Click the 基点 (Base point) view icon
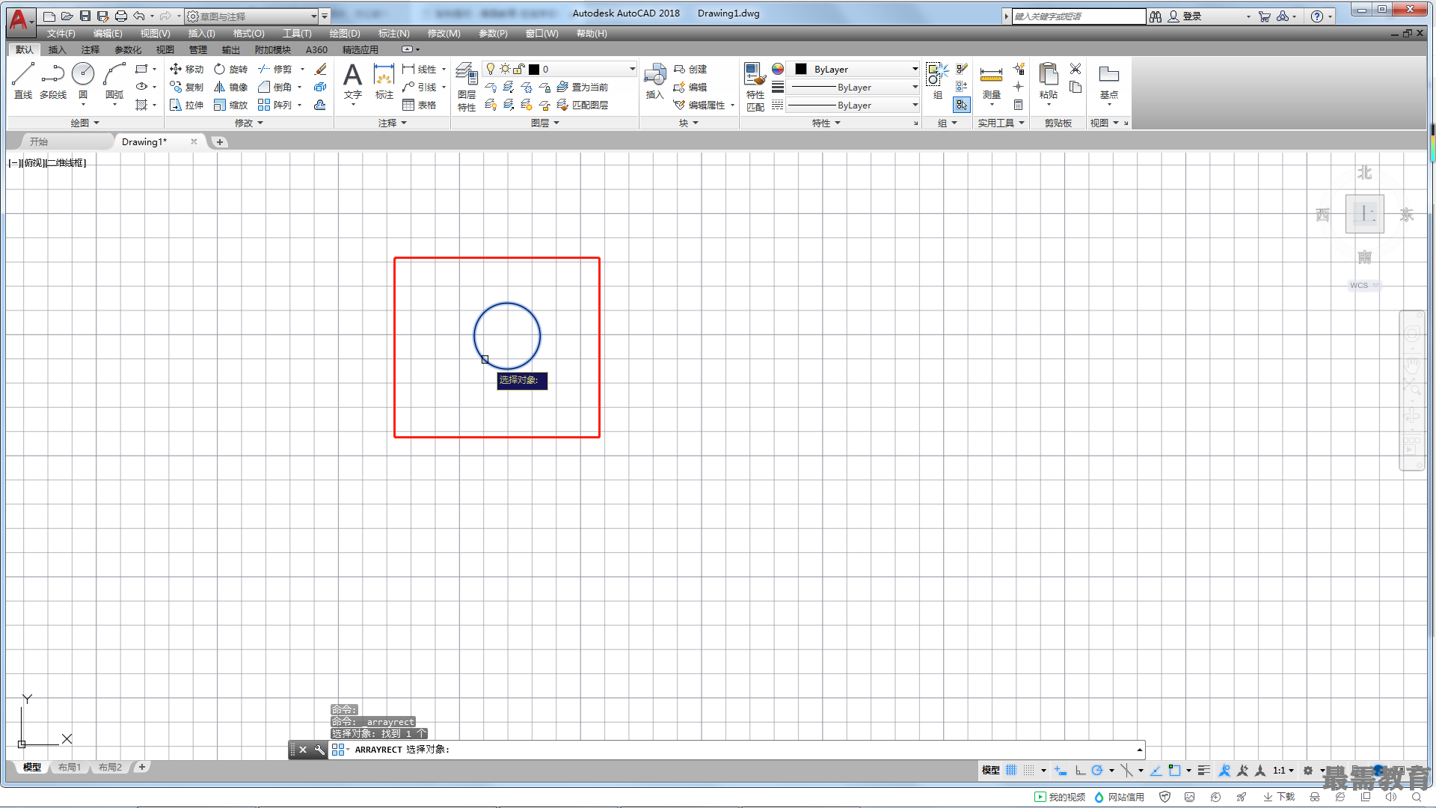The height and width of the screenshot is (808, 1436). pyautogui.click(x=1109, y=81)
